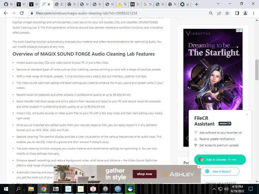Image resolution: width=259 pixels, height=194 pixels.
Task: Open the Windows Start menu
Action: coord(6,189)
